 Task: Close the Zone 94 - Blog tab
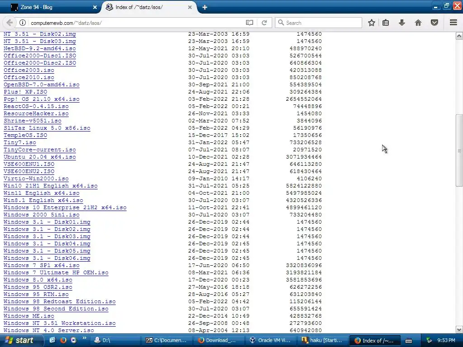click(95, 7)
